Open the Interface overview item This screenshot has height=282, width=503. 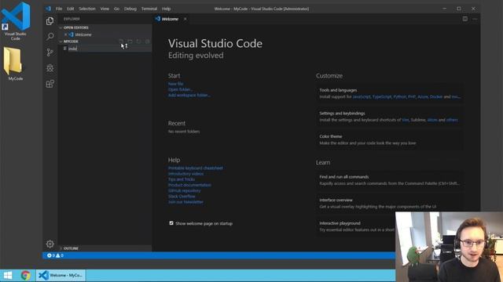click(x=390, y=204)
